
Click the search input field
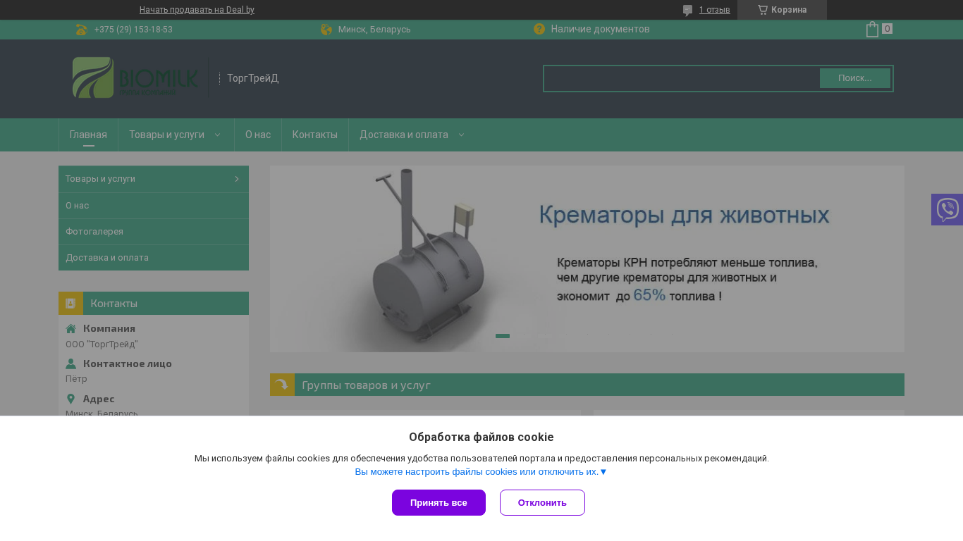point(682,78)
